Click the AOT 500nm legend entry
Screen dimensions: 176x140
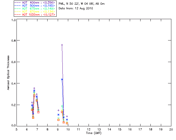35,5
